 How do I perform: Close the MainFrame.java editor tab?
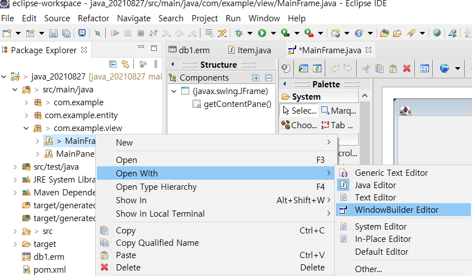[368, 50]
